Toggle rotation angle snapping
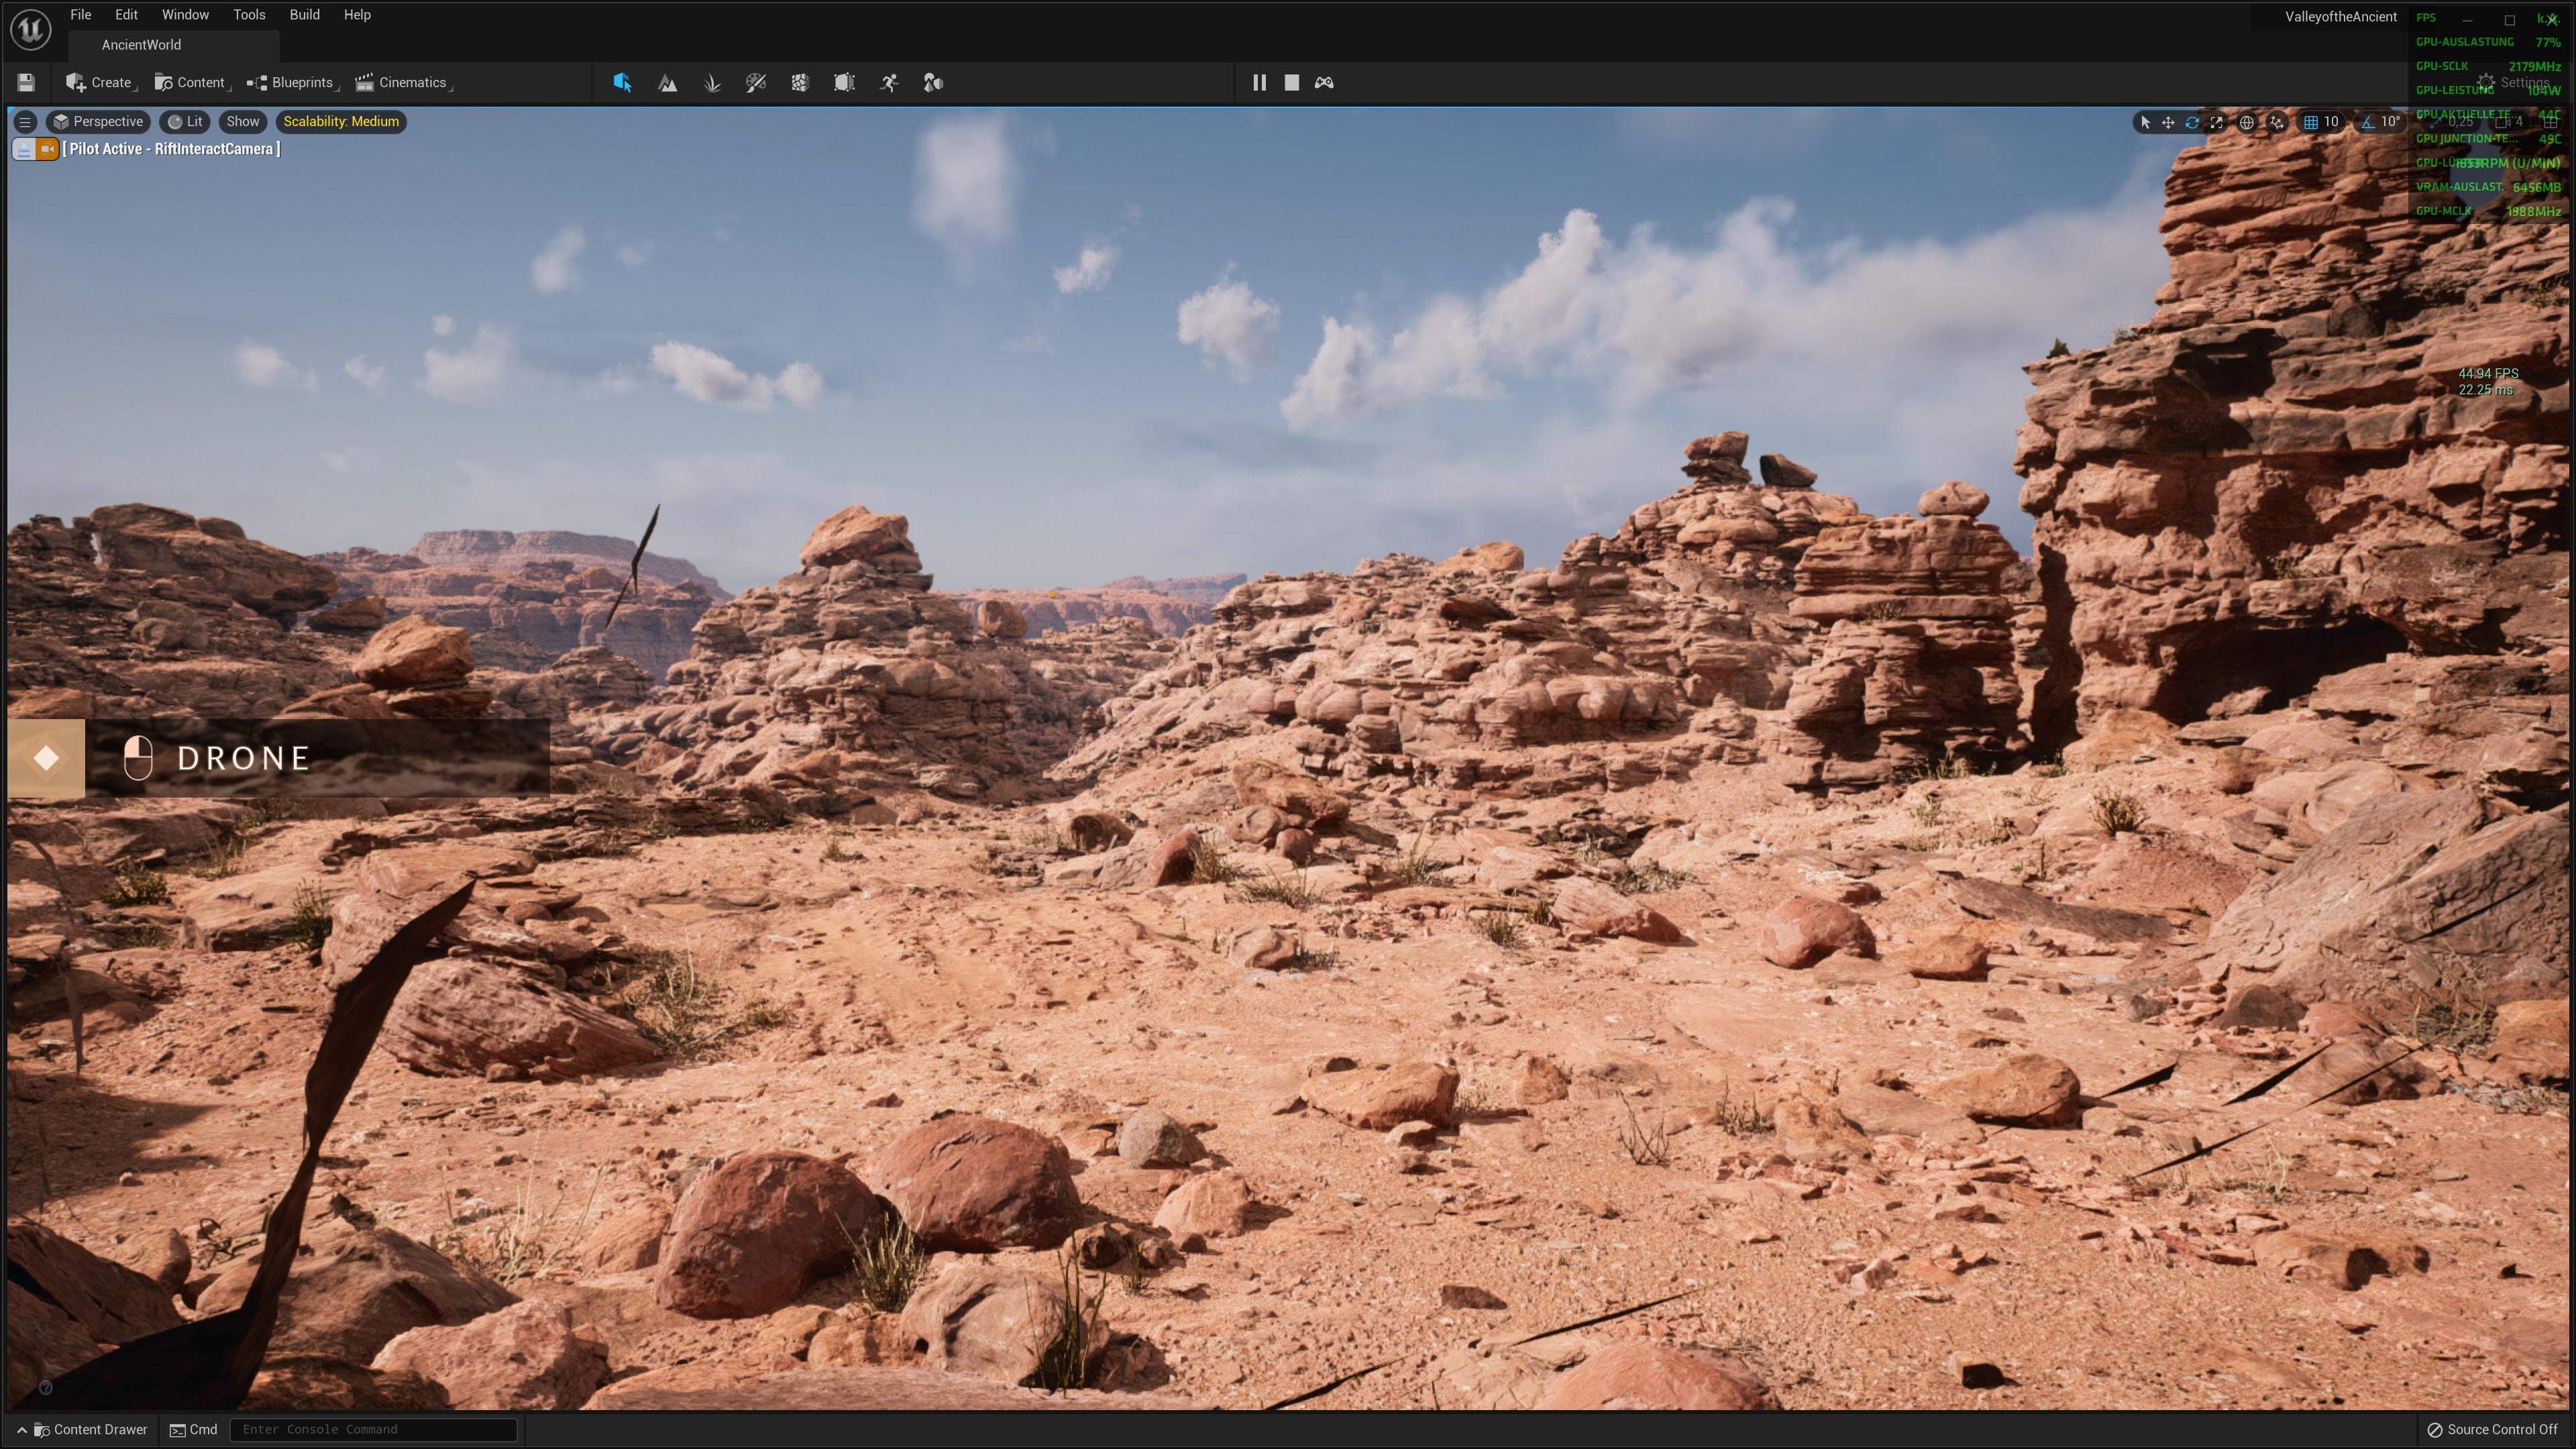 2368,122
